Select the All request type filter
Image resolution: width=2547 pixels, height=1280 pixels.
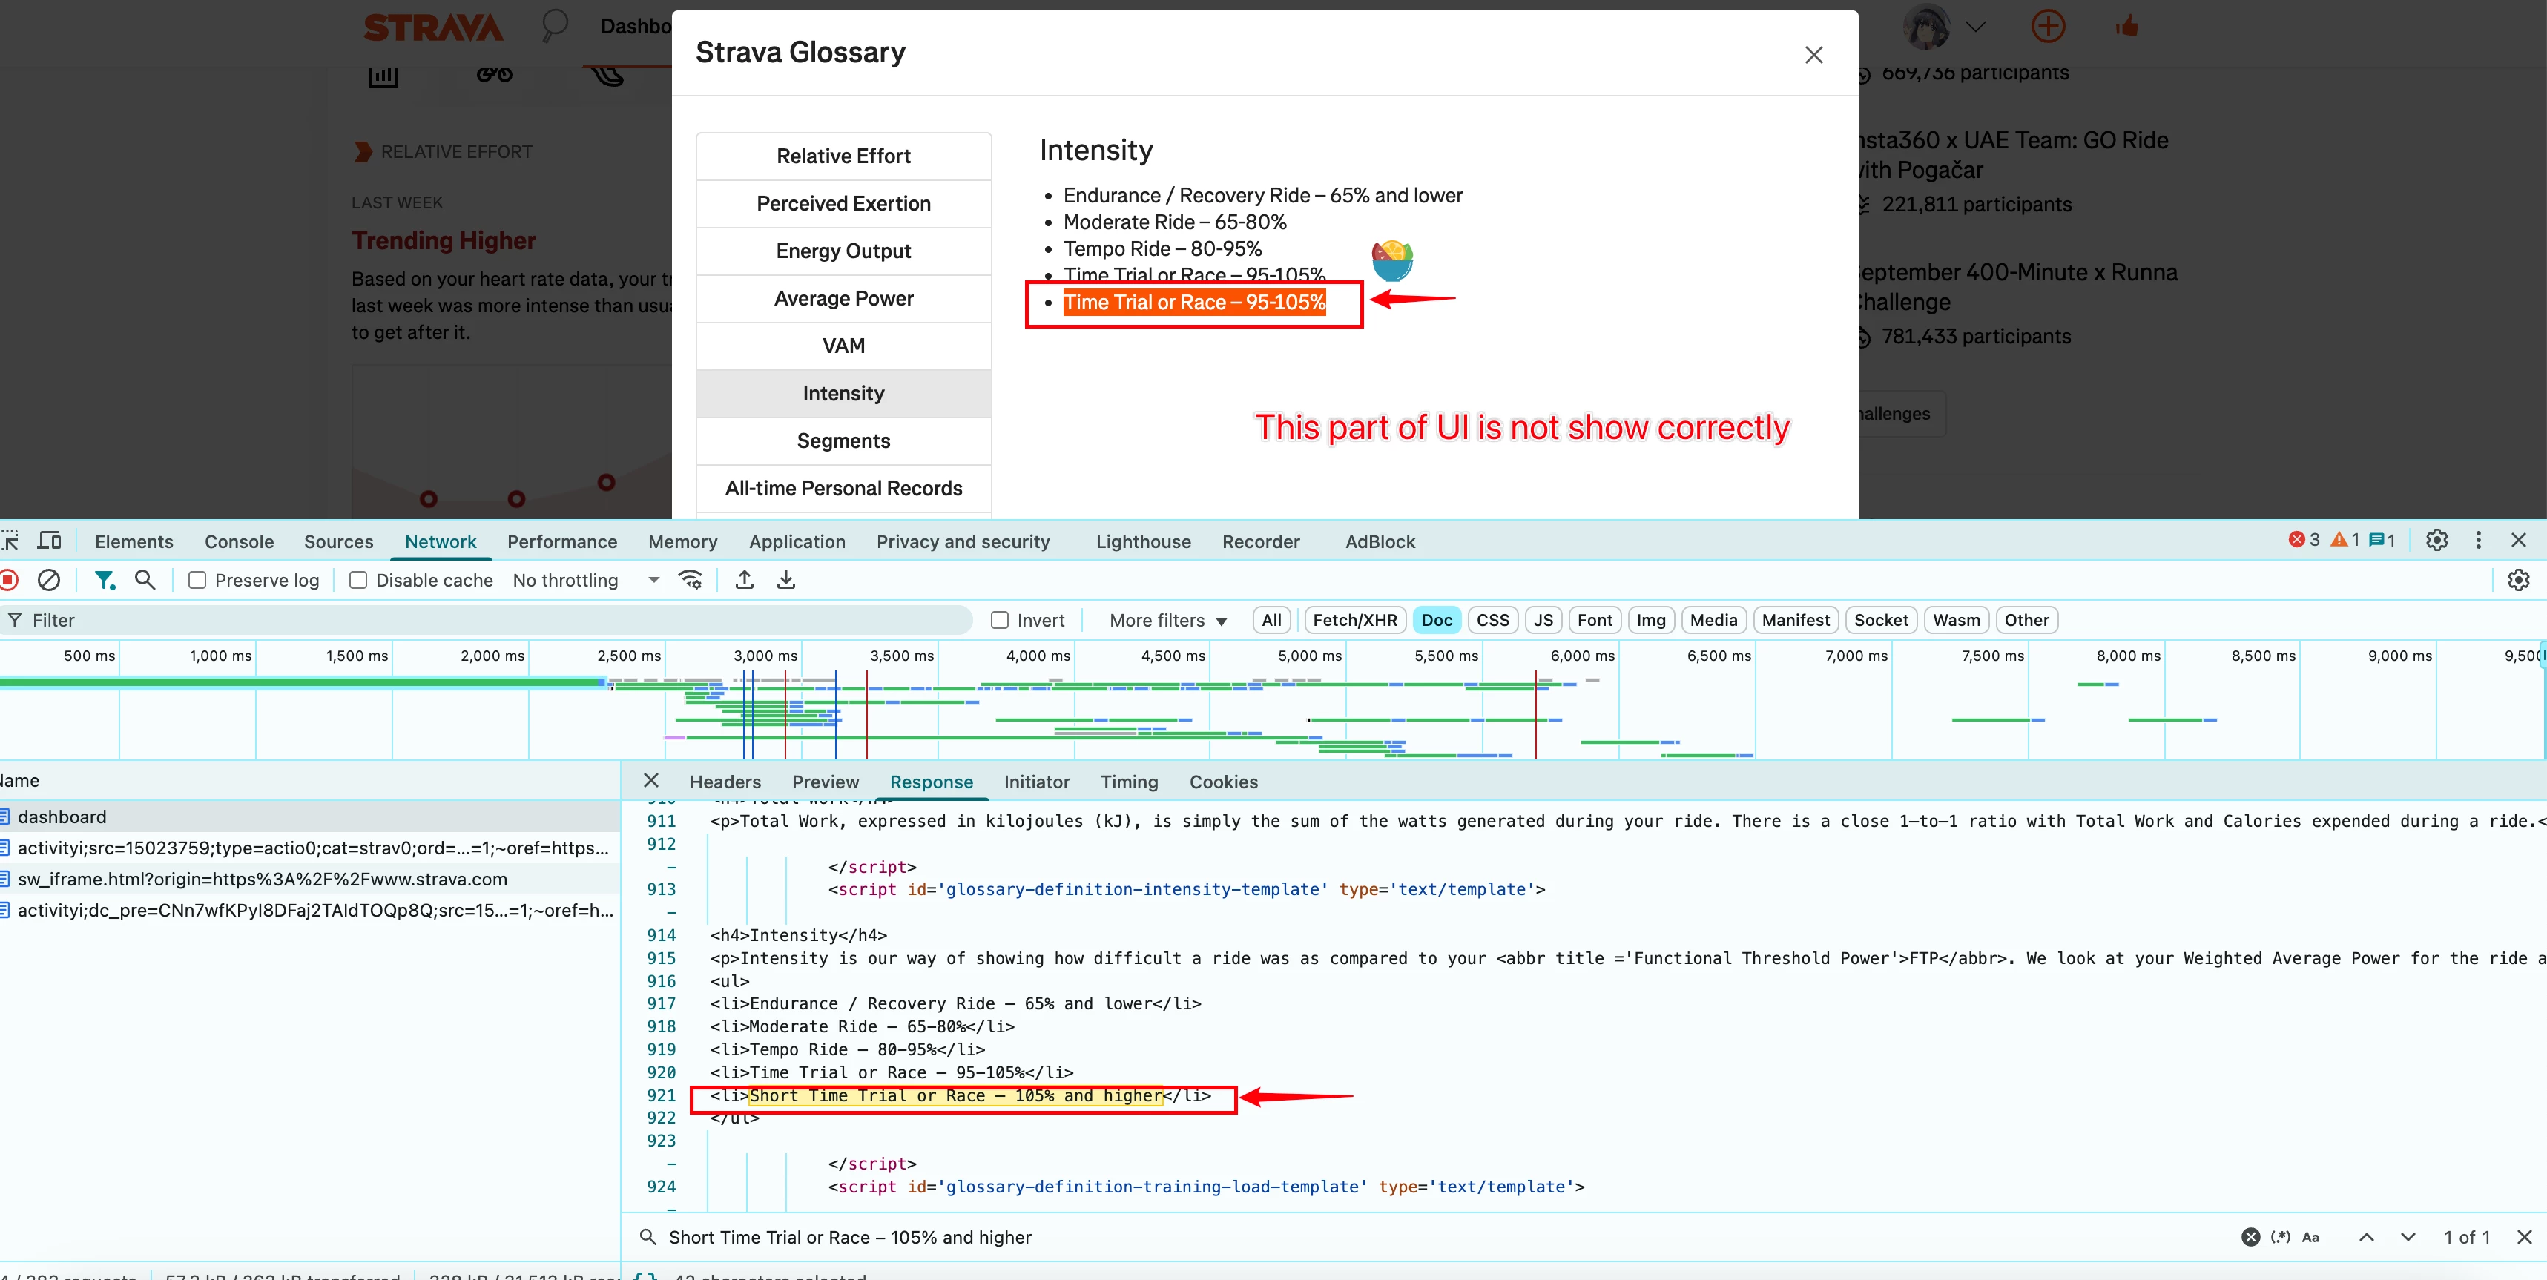[x=1271, y=620]
